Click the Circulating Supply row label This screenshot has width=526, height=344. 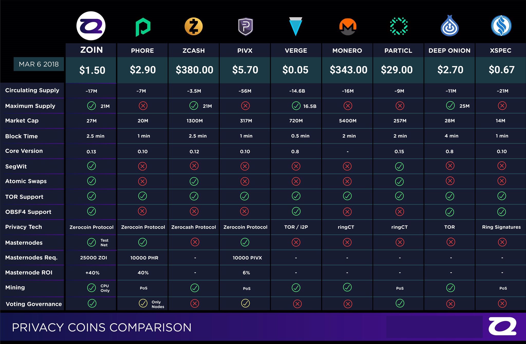(32, 90)
